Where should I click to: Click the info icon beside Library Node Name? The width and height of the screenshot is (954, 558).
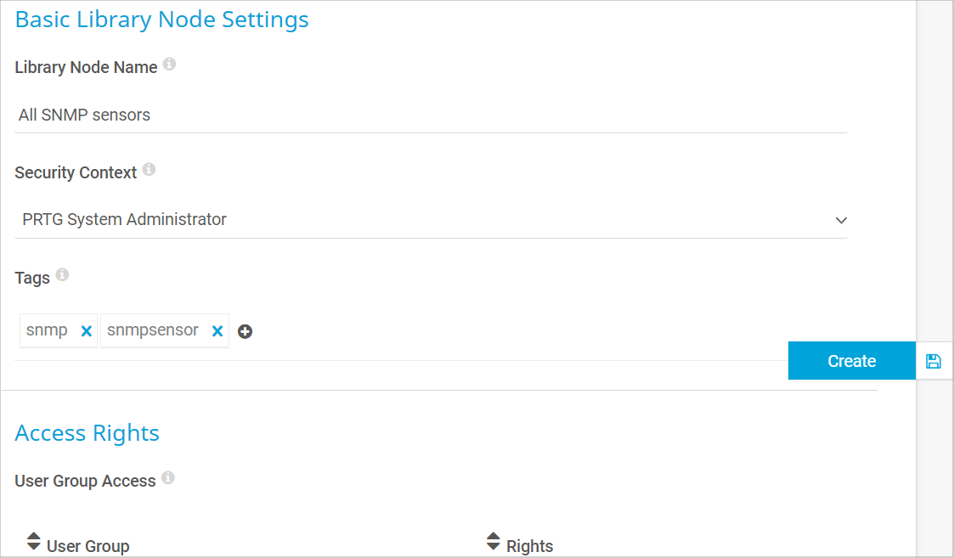click(169, 65)
